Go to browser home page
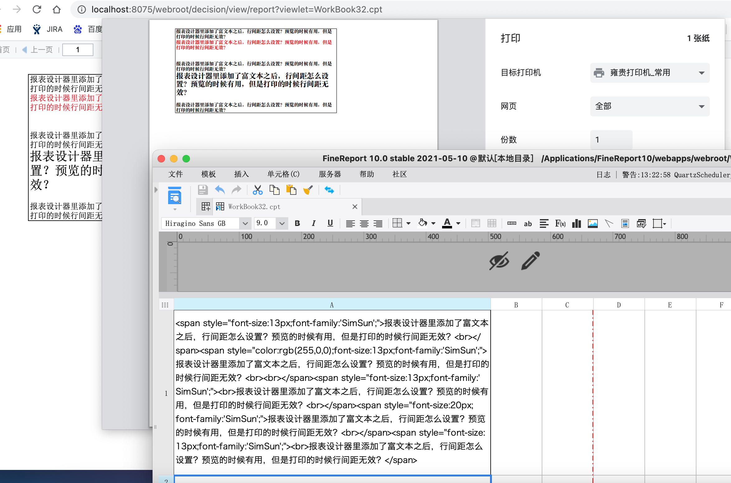Screen dimensions: 731x483 57,9
